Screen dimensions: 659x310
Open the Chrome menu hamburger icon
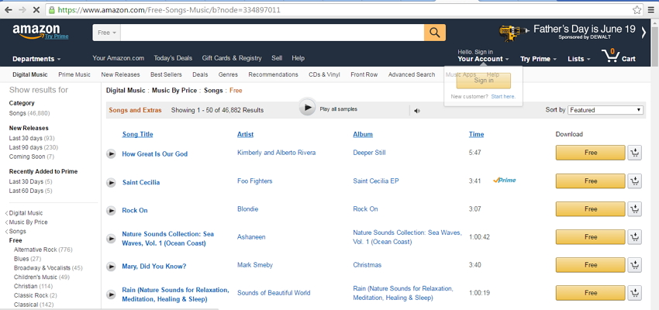coord(650,10)
